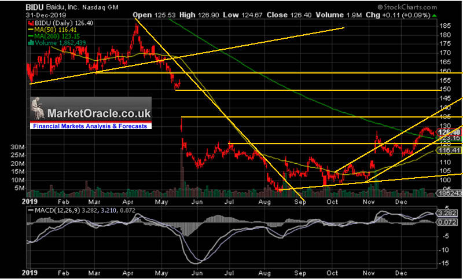This screenshot has height=279, width=463.
Task: Click the Oct label on the price chart axis
Action: (332, 202)
